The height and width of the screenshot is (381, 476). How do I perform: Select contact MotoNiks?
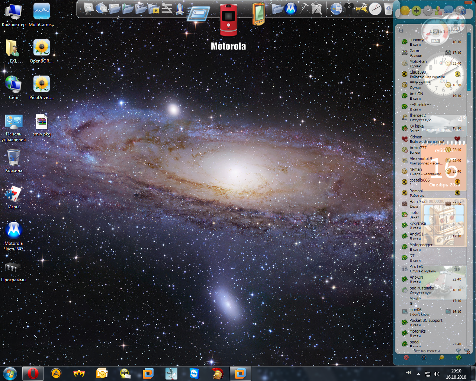click(x=431, y=333)
